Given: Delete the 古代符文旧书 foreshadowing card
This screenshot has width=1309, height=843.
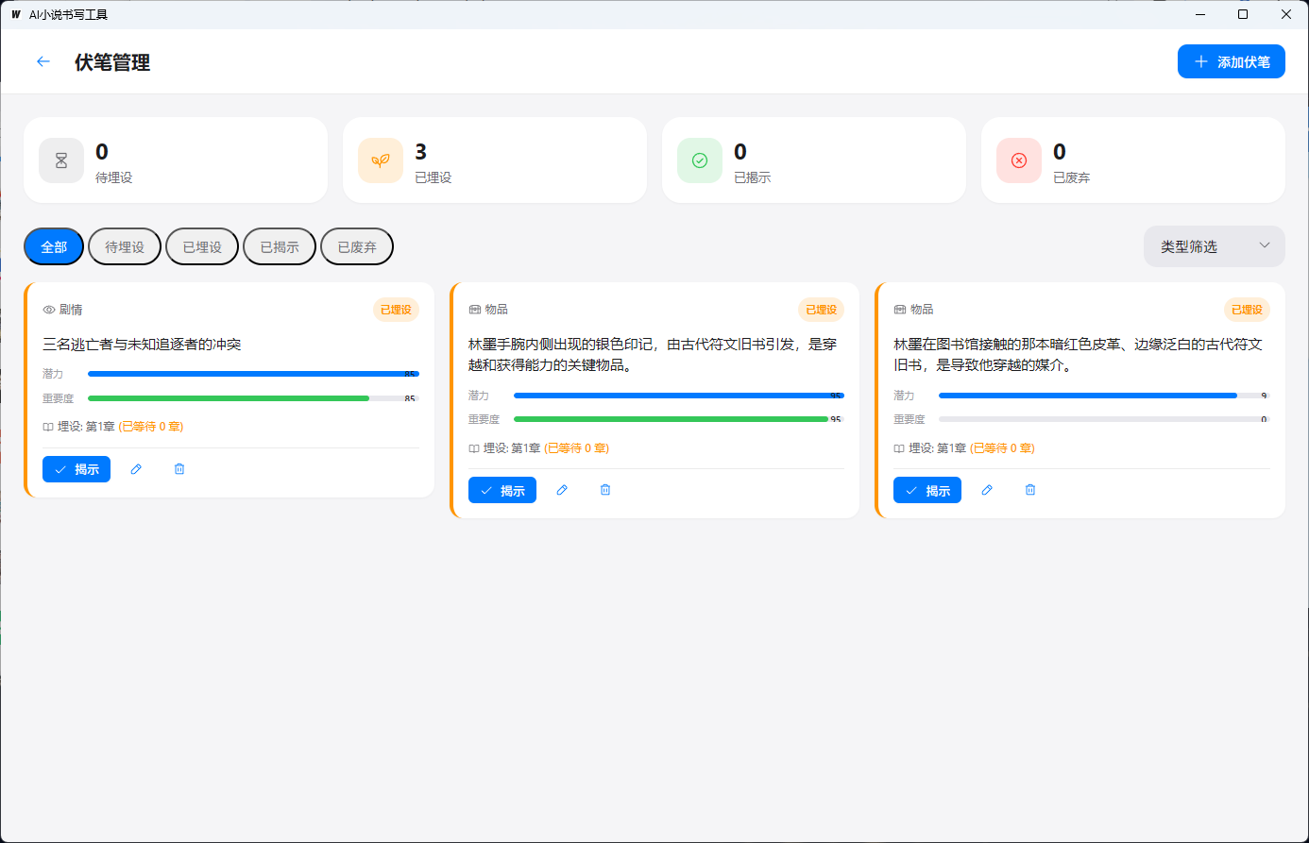Looking at the screenshot, I should pos(1030,490).
